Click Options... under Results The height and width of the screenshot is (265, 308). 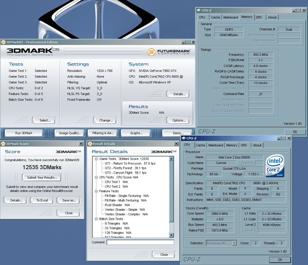click(x=179, y=120)
